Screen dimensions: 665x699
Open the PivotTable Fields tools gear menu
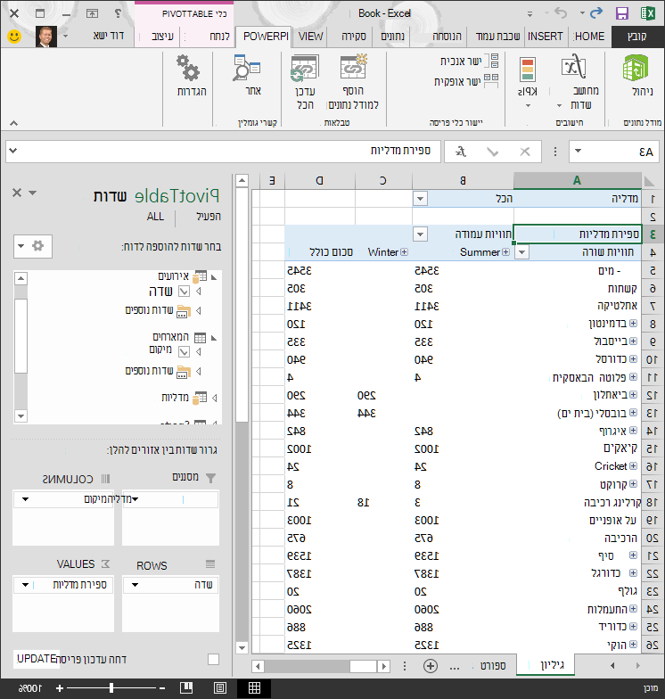pyautogui.click(x=33, y=246)
